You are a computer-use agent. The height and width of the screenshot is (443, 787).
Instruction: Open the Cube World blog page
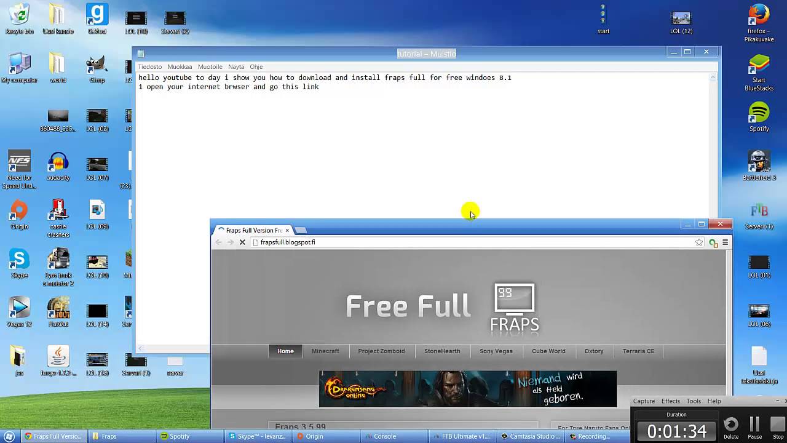[548, 351]
